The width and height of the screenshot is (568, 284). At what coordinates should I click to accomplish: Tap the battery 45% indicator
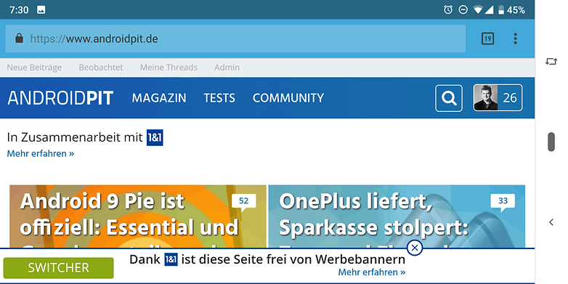point(511,9)
